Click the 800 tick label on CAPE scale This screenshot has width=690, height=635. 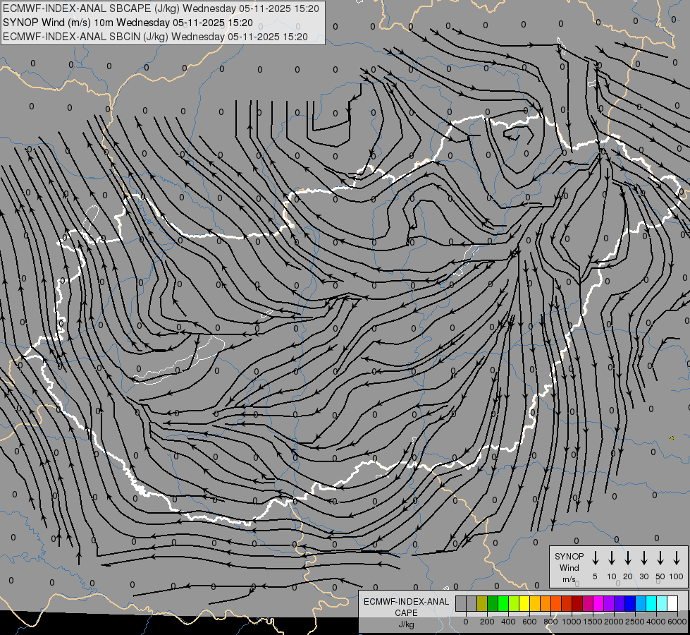550,622
